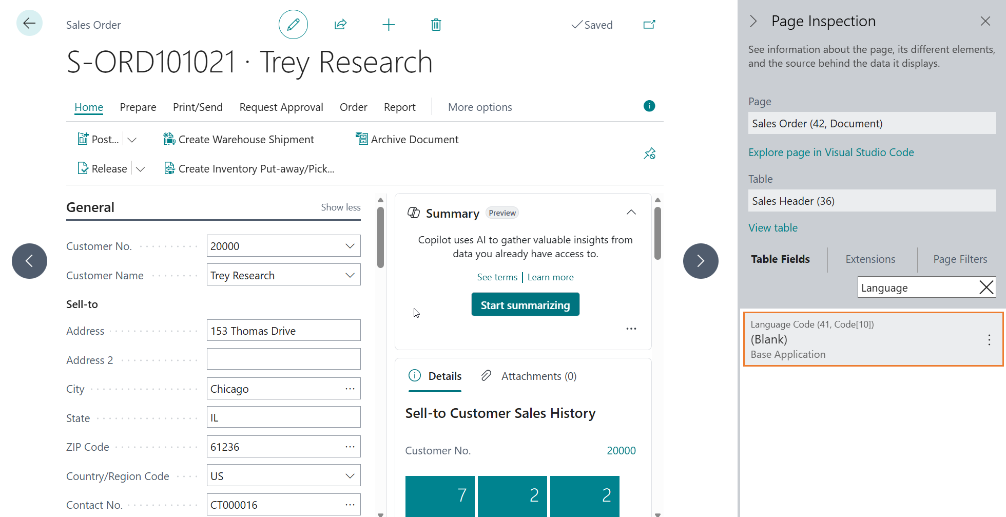Open the Extensions tab in Page Inspection

870,259
